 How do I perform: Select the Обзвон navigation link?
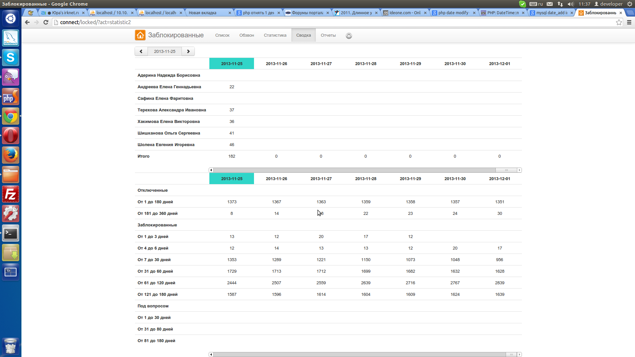tap(246, 35)
